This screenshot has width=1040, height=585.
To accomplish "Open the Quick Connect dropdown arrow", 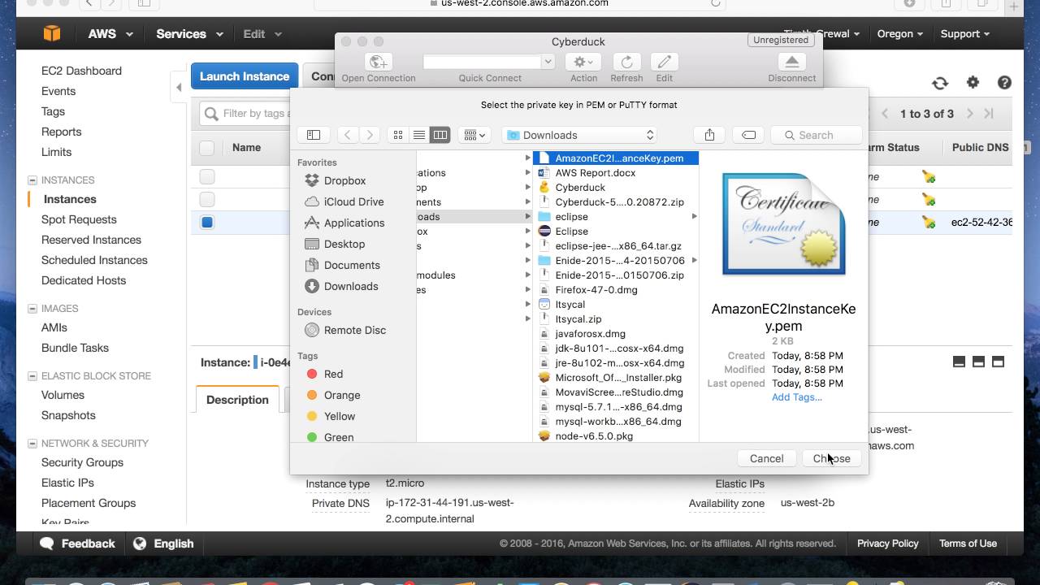I will click(x=548, y=62).
